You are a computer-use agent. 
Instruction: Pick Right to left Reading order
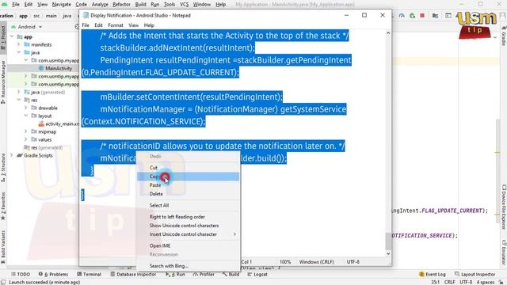[x=188, y=217]
